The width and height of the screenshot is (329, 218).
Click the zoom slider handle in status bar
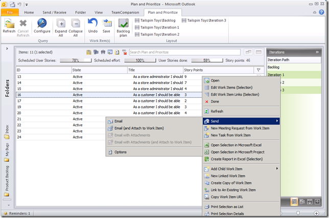[x=298, y=213]
